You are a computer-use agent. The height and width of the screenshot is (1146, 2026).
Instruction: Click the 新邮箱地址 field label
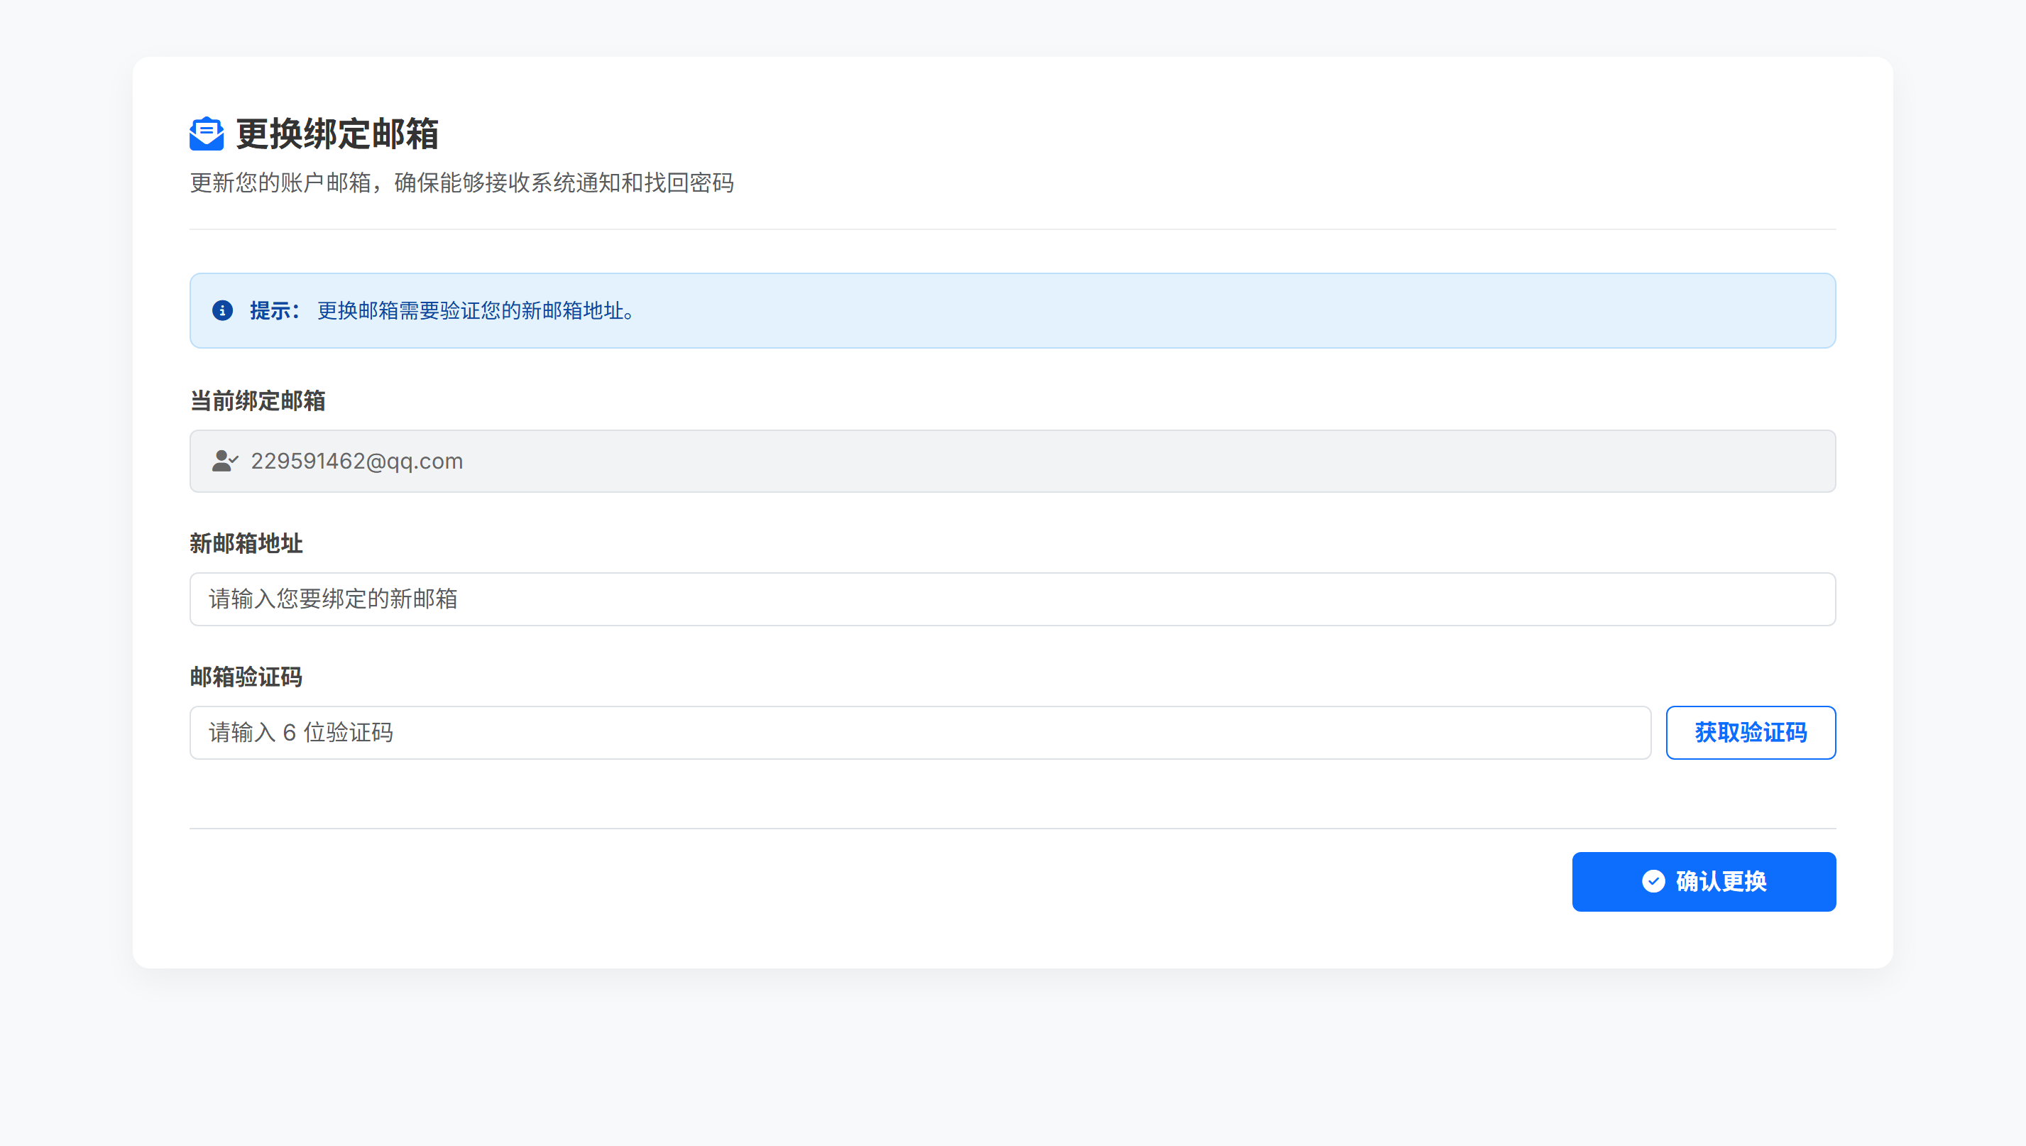246,543
